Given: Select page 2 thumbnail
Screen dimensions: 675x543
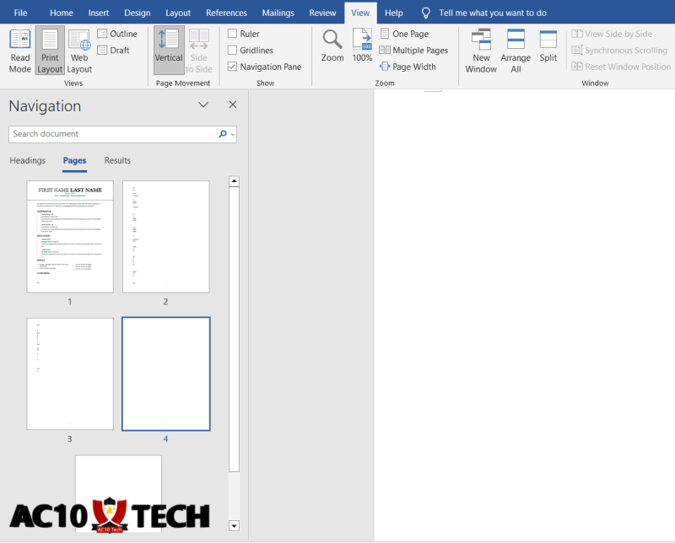Looking at the screenshot, I should click(165, 236).
